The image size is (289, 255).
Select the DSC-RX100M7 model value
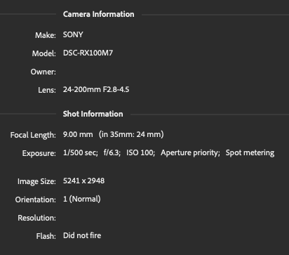click(88, 53)
